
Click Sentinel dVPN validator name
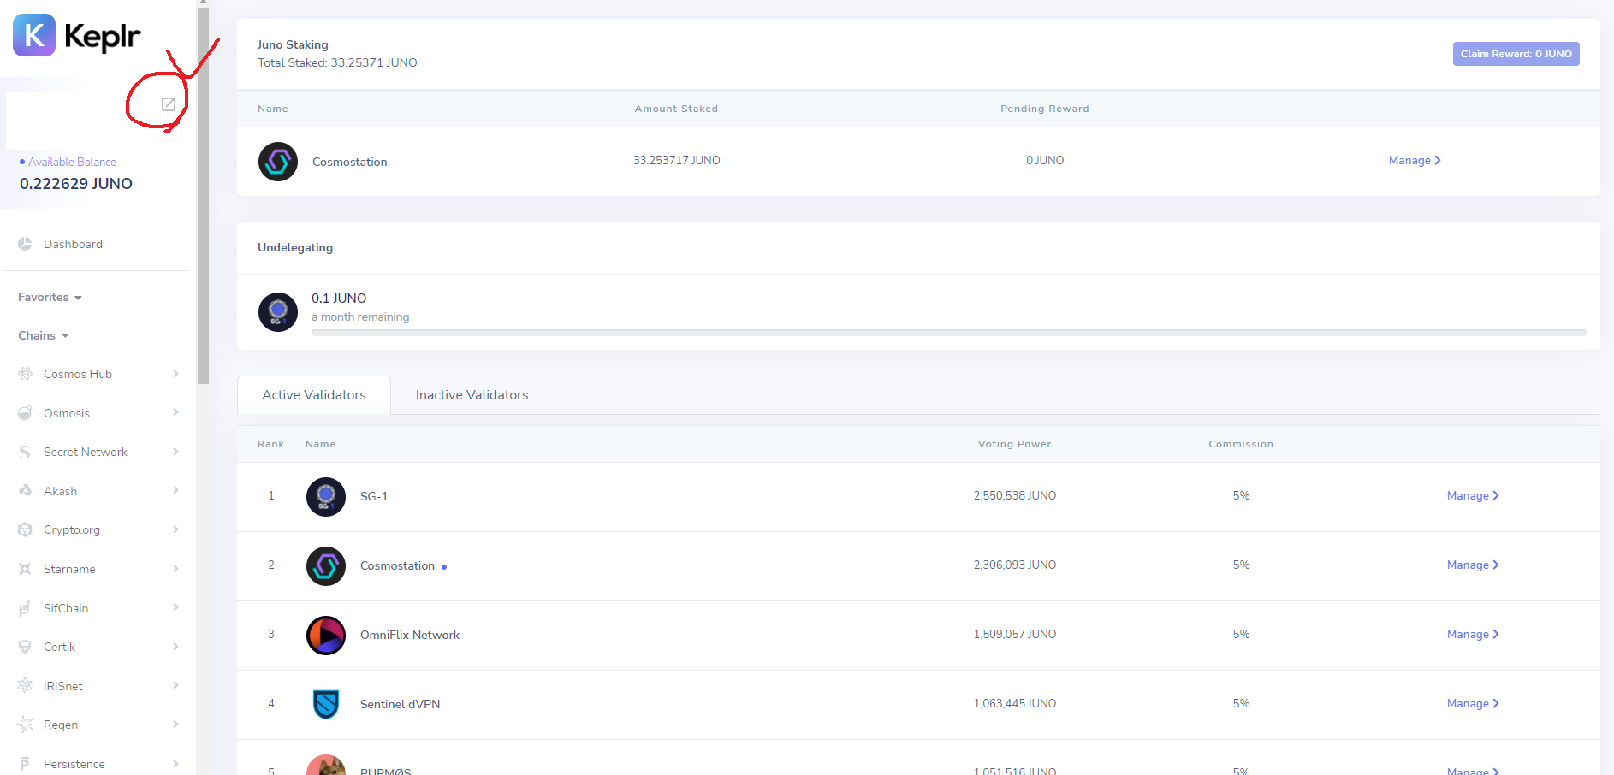point(400,704)
